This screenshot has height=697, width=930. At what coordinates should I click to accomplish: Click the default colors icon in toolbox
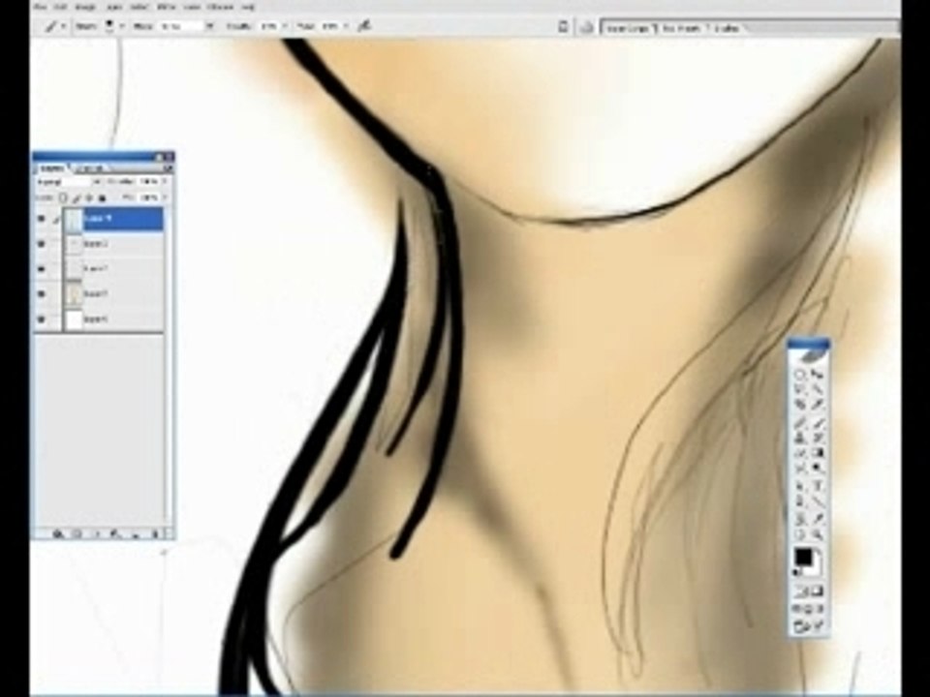tap(795, 572)
